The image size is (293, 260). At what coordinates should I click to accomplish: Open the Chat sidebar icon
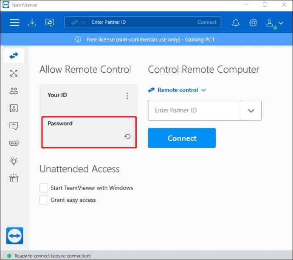point(14,126)
